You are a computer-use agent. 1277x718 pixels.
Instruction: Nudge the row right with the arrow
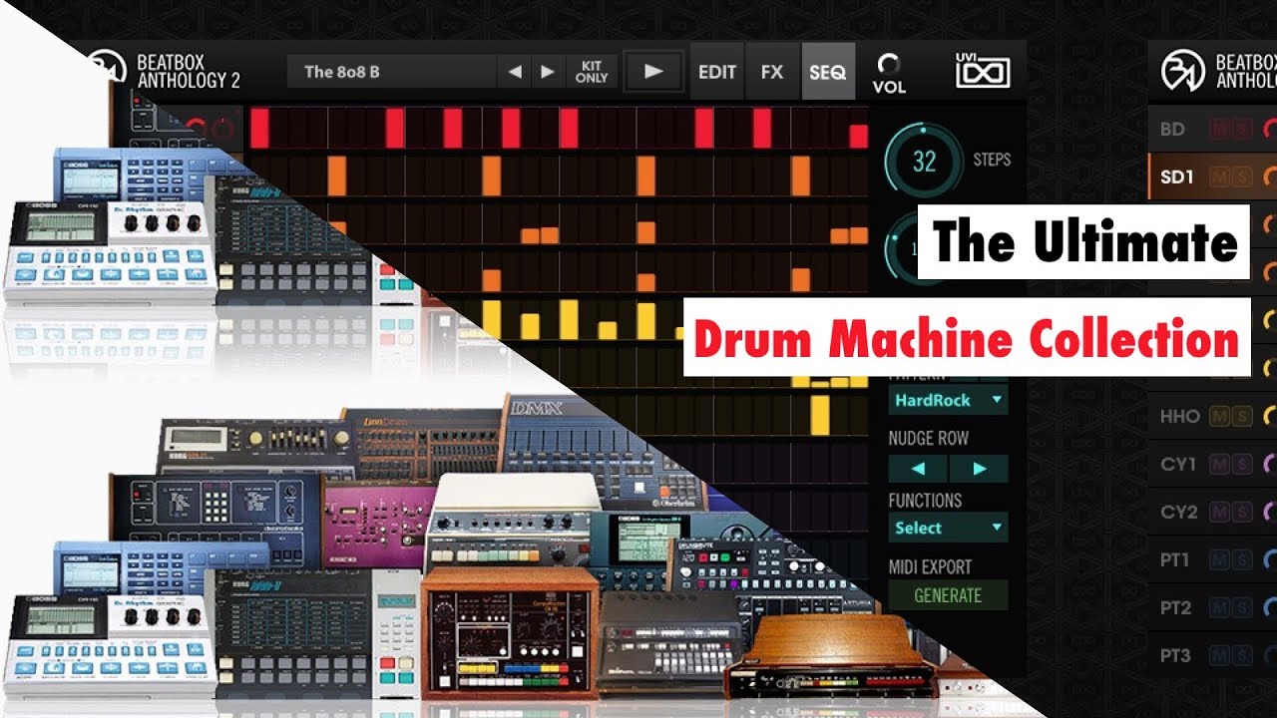point(979,469)
